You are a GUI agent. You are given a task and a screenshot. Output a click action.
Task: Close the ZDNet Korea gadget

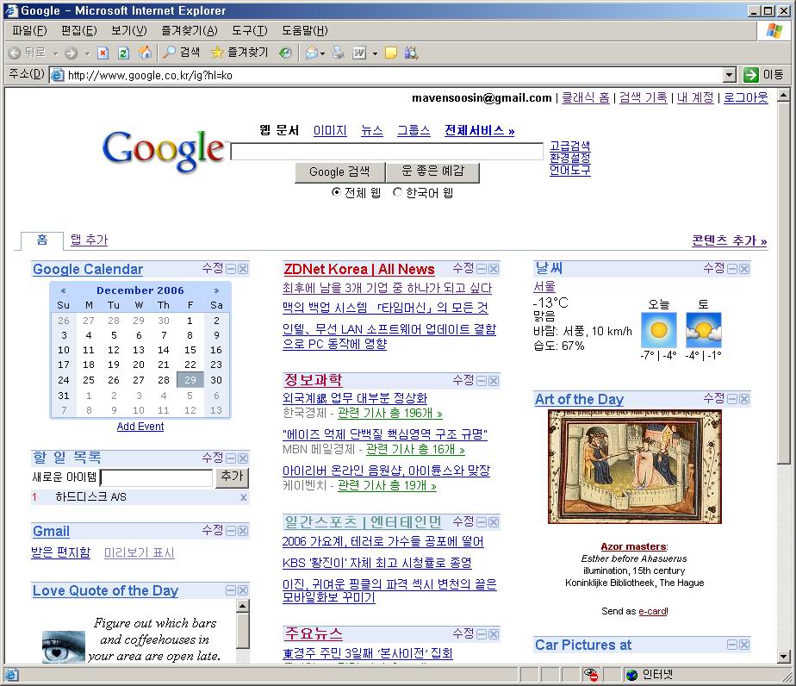pyautogui.click(x=494, y=269)
